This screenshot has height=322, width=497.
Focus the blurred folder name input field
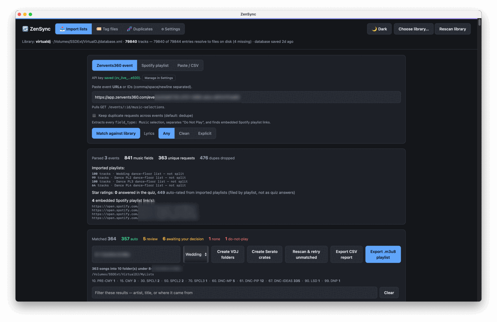click(136, 254)
